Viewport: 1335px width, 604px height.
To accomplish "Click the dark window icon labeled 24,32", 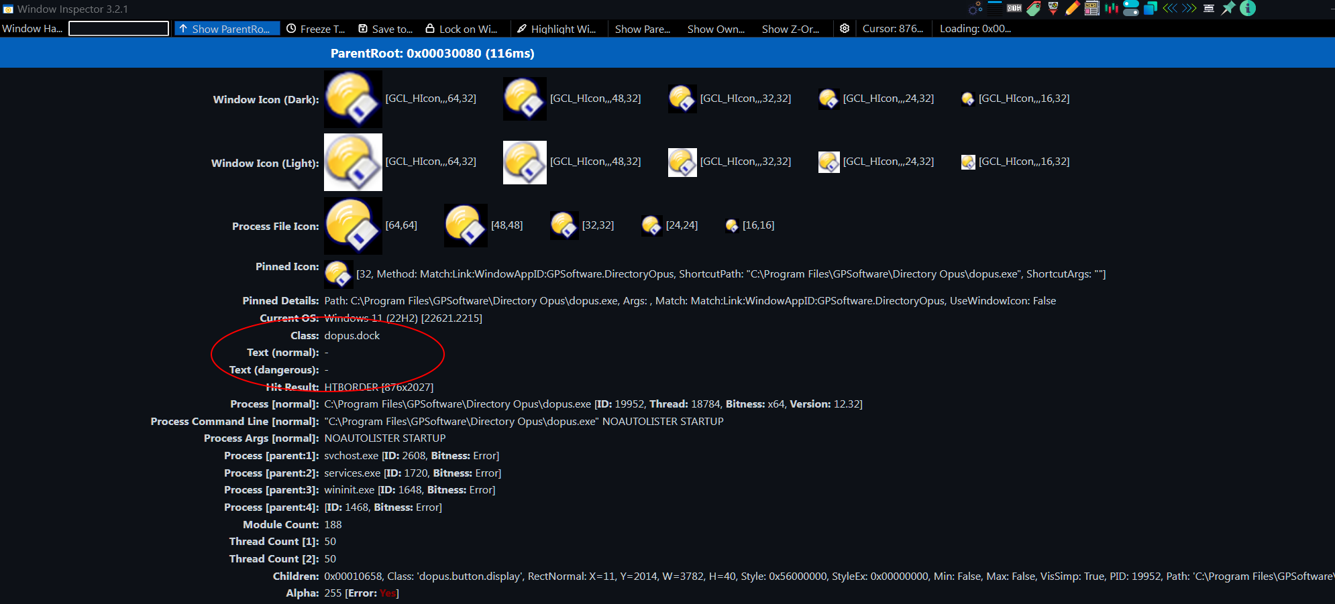I will point(829,99).
